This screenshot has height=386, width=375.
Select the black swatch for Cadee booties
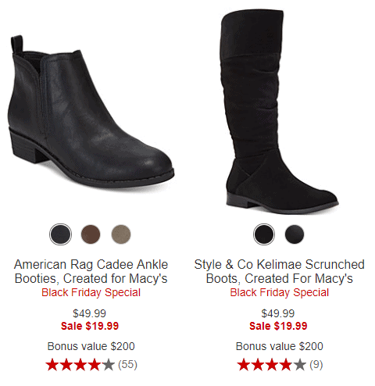click(x=60, y=234)
